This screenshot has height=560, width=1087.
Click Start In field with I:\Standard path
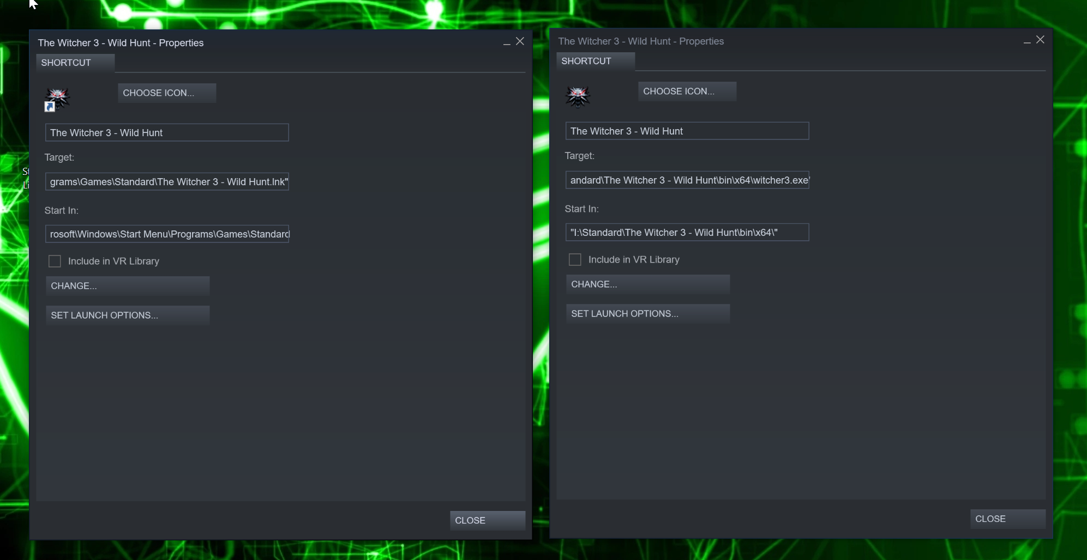687,232
